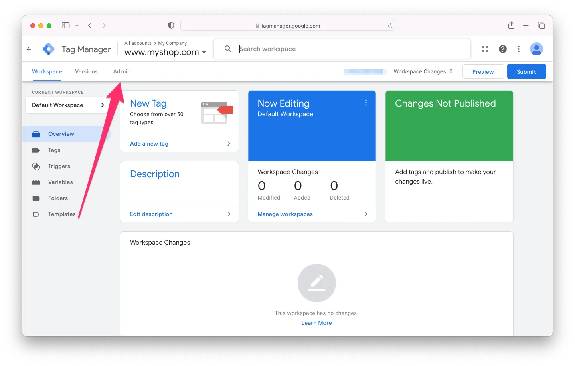Open the three-dot menu in header

519,49
